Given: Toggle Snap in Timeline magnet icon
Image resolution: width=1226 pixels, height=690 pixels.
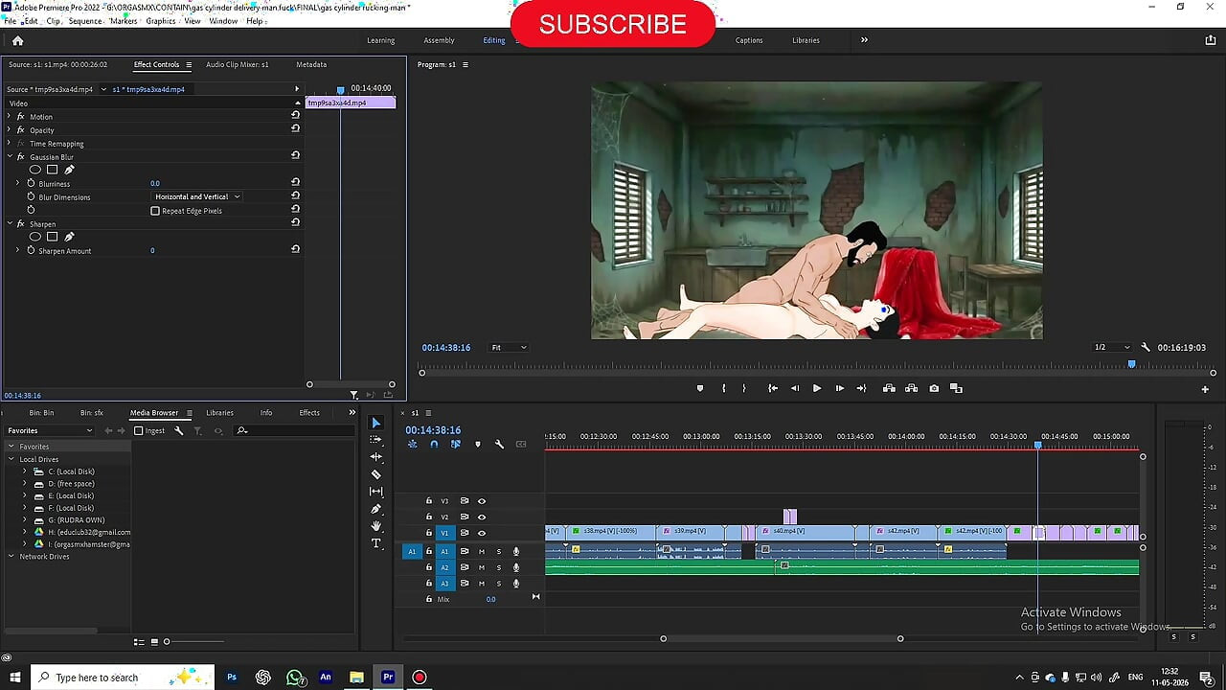Looking at the screenshot, I should tap(434, 444).
